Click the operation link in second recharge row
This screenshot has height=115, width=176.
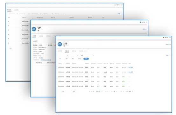pos(131,72)
